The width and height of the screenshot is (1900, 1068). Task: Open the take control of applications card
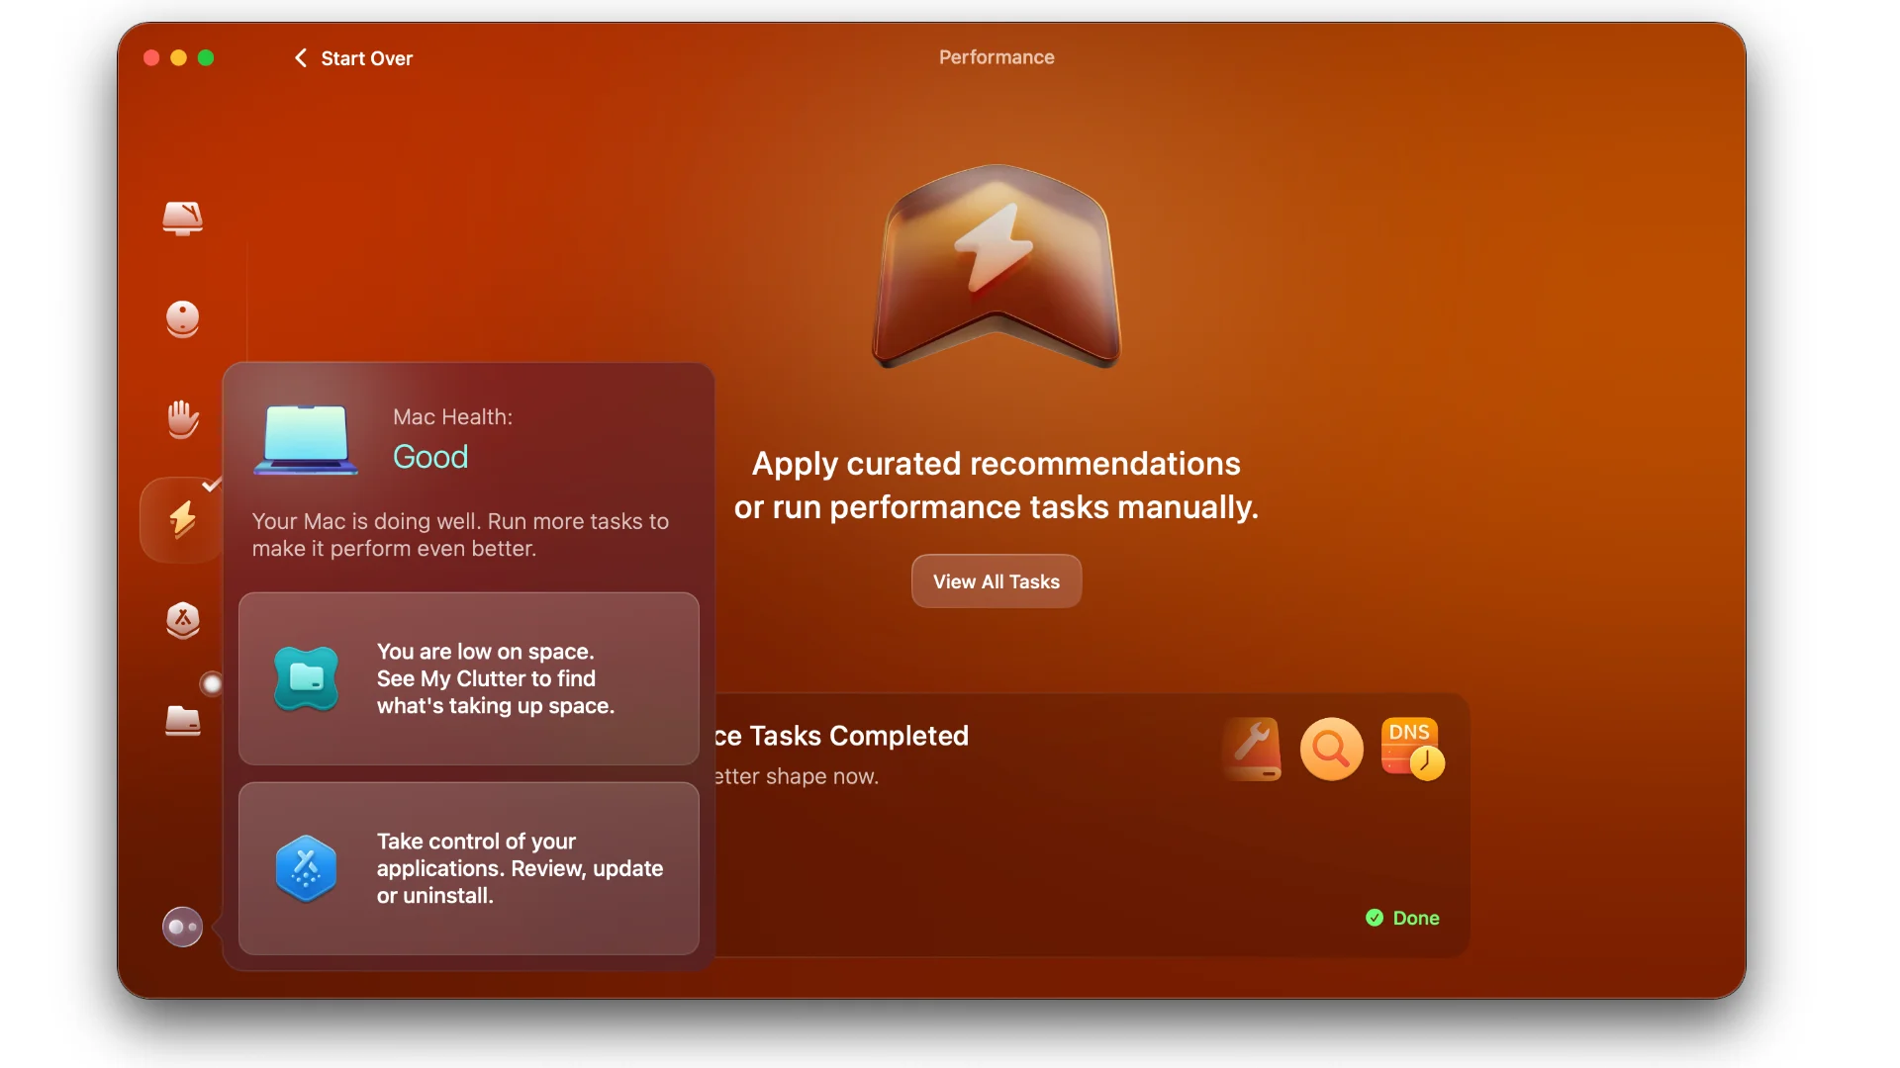pyautogui.click(x=469, y=868)
